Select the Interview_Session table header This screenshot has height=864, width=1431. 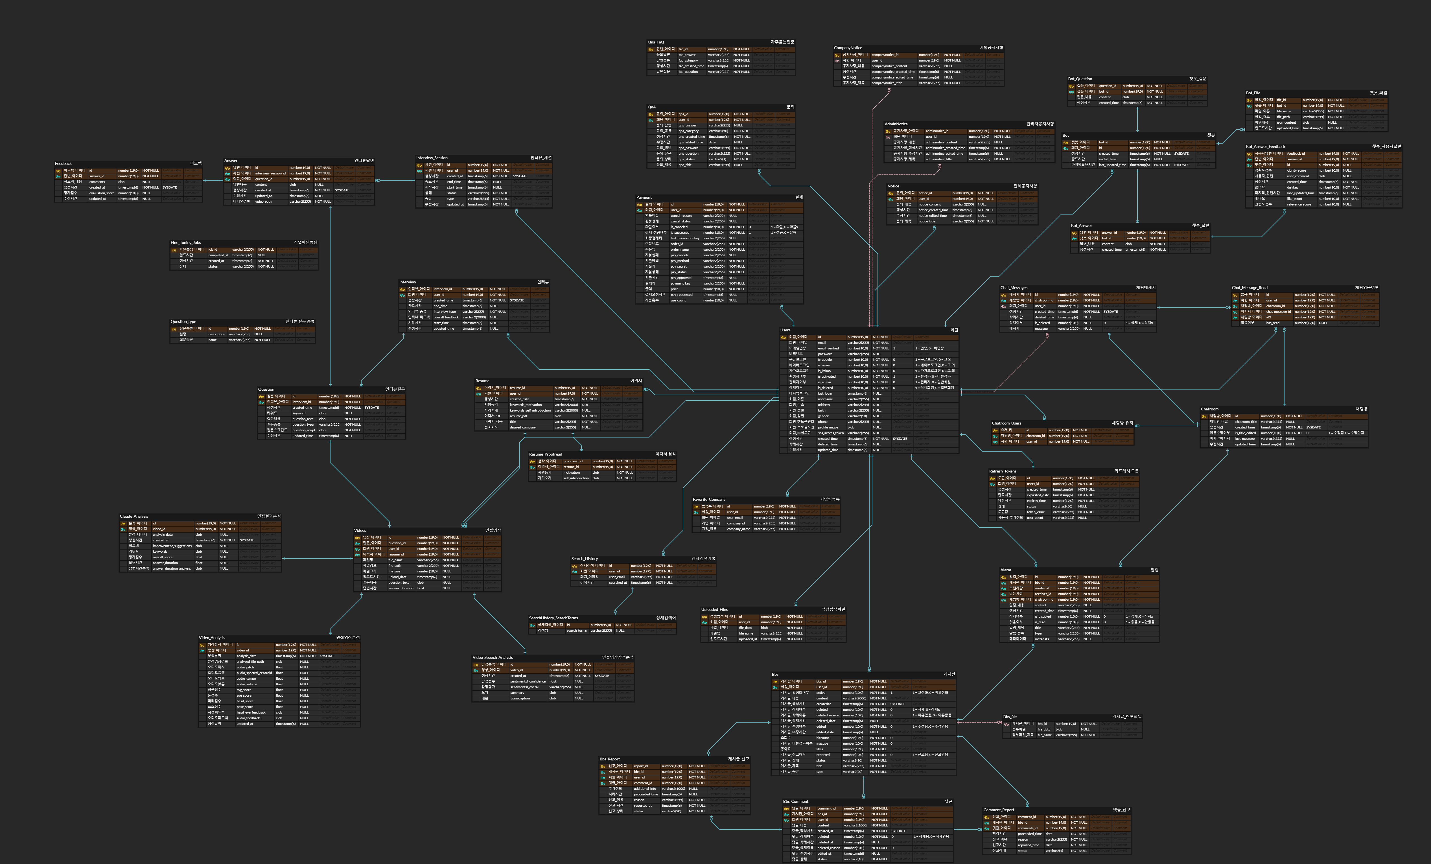[432, 158]
